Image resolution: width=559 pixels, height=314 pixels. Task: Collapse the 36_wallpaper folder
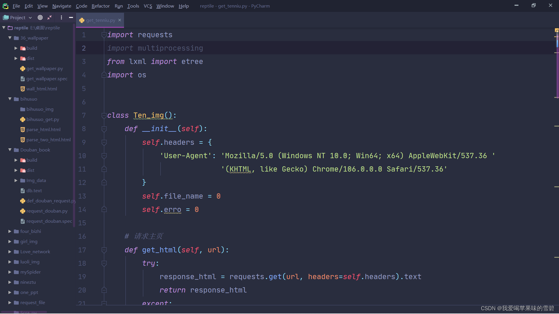pyautogui.click(x=10, y=38)
